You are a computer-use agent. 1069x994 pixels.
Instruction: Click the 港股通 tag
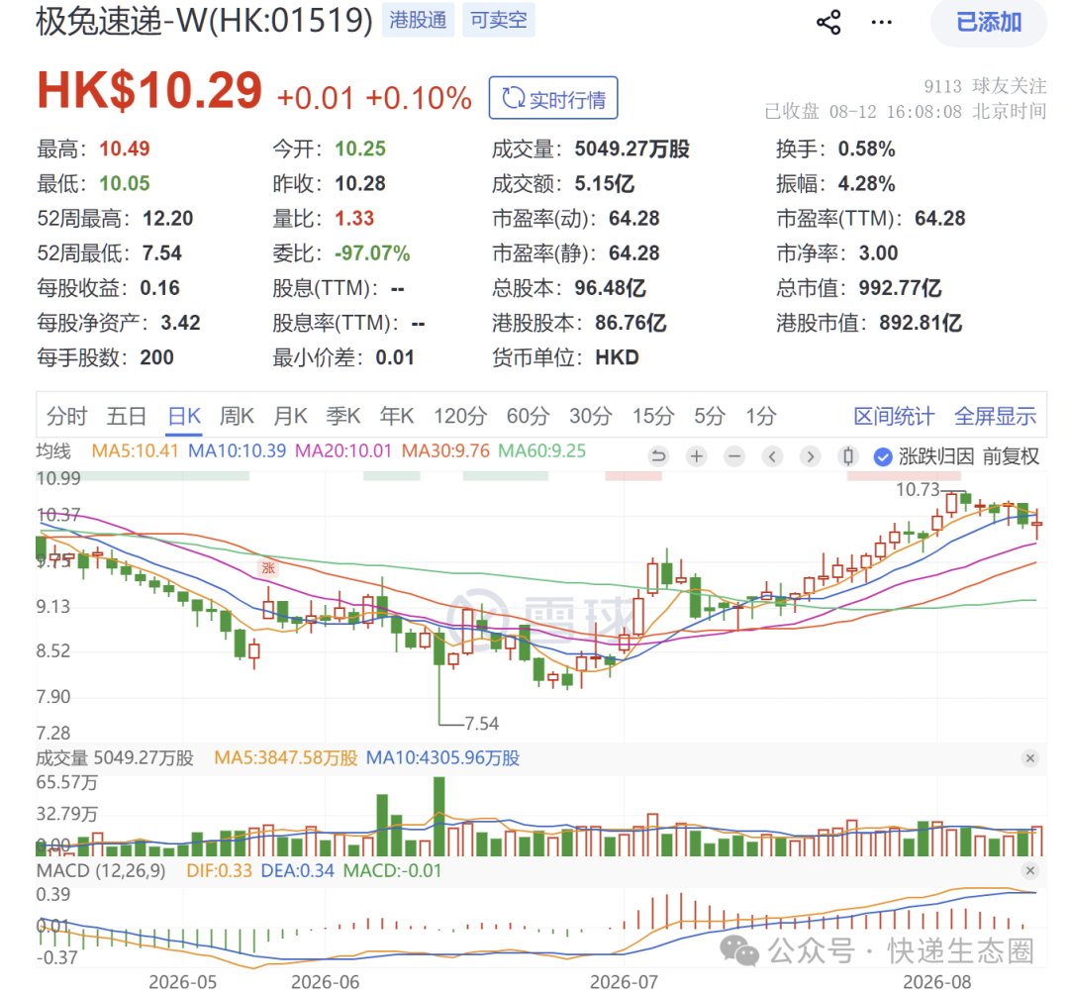(x=418, y=20)
